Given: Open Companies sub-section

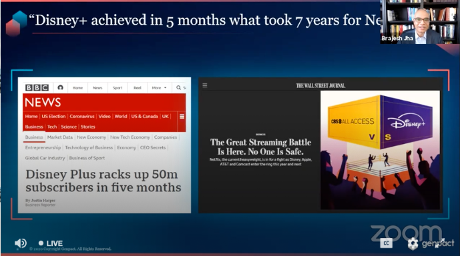Looking at the screenshot, I should (x=166, y=137).
